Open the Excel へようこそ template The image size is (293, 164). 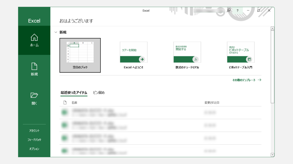tap(134, 52)
